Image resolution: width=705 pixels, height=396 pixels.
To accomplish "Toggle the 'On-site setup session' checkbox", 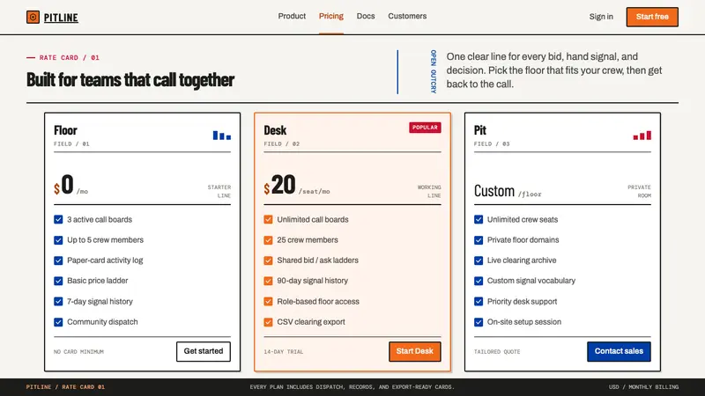I will pos(479,322).
